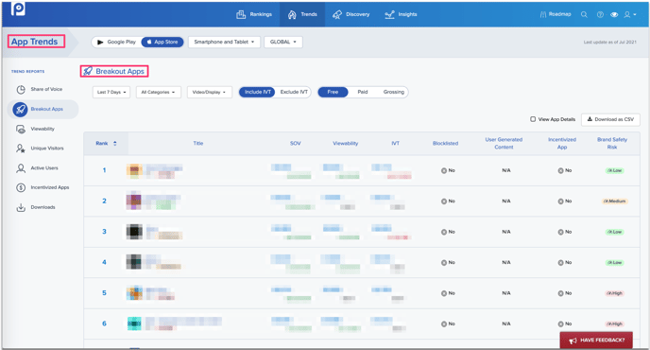Switch to Exclude IVT
This screenshot has height=350, width=650.
point(294,92)
